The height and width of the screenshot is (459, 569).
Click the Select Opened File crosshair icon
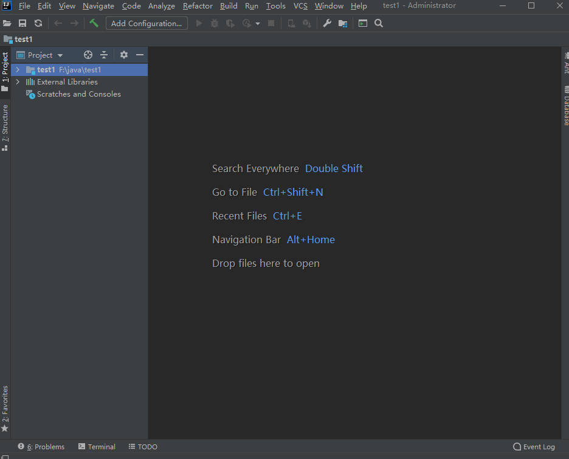click(x=88, y=55)
